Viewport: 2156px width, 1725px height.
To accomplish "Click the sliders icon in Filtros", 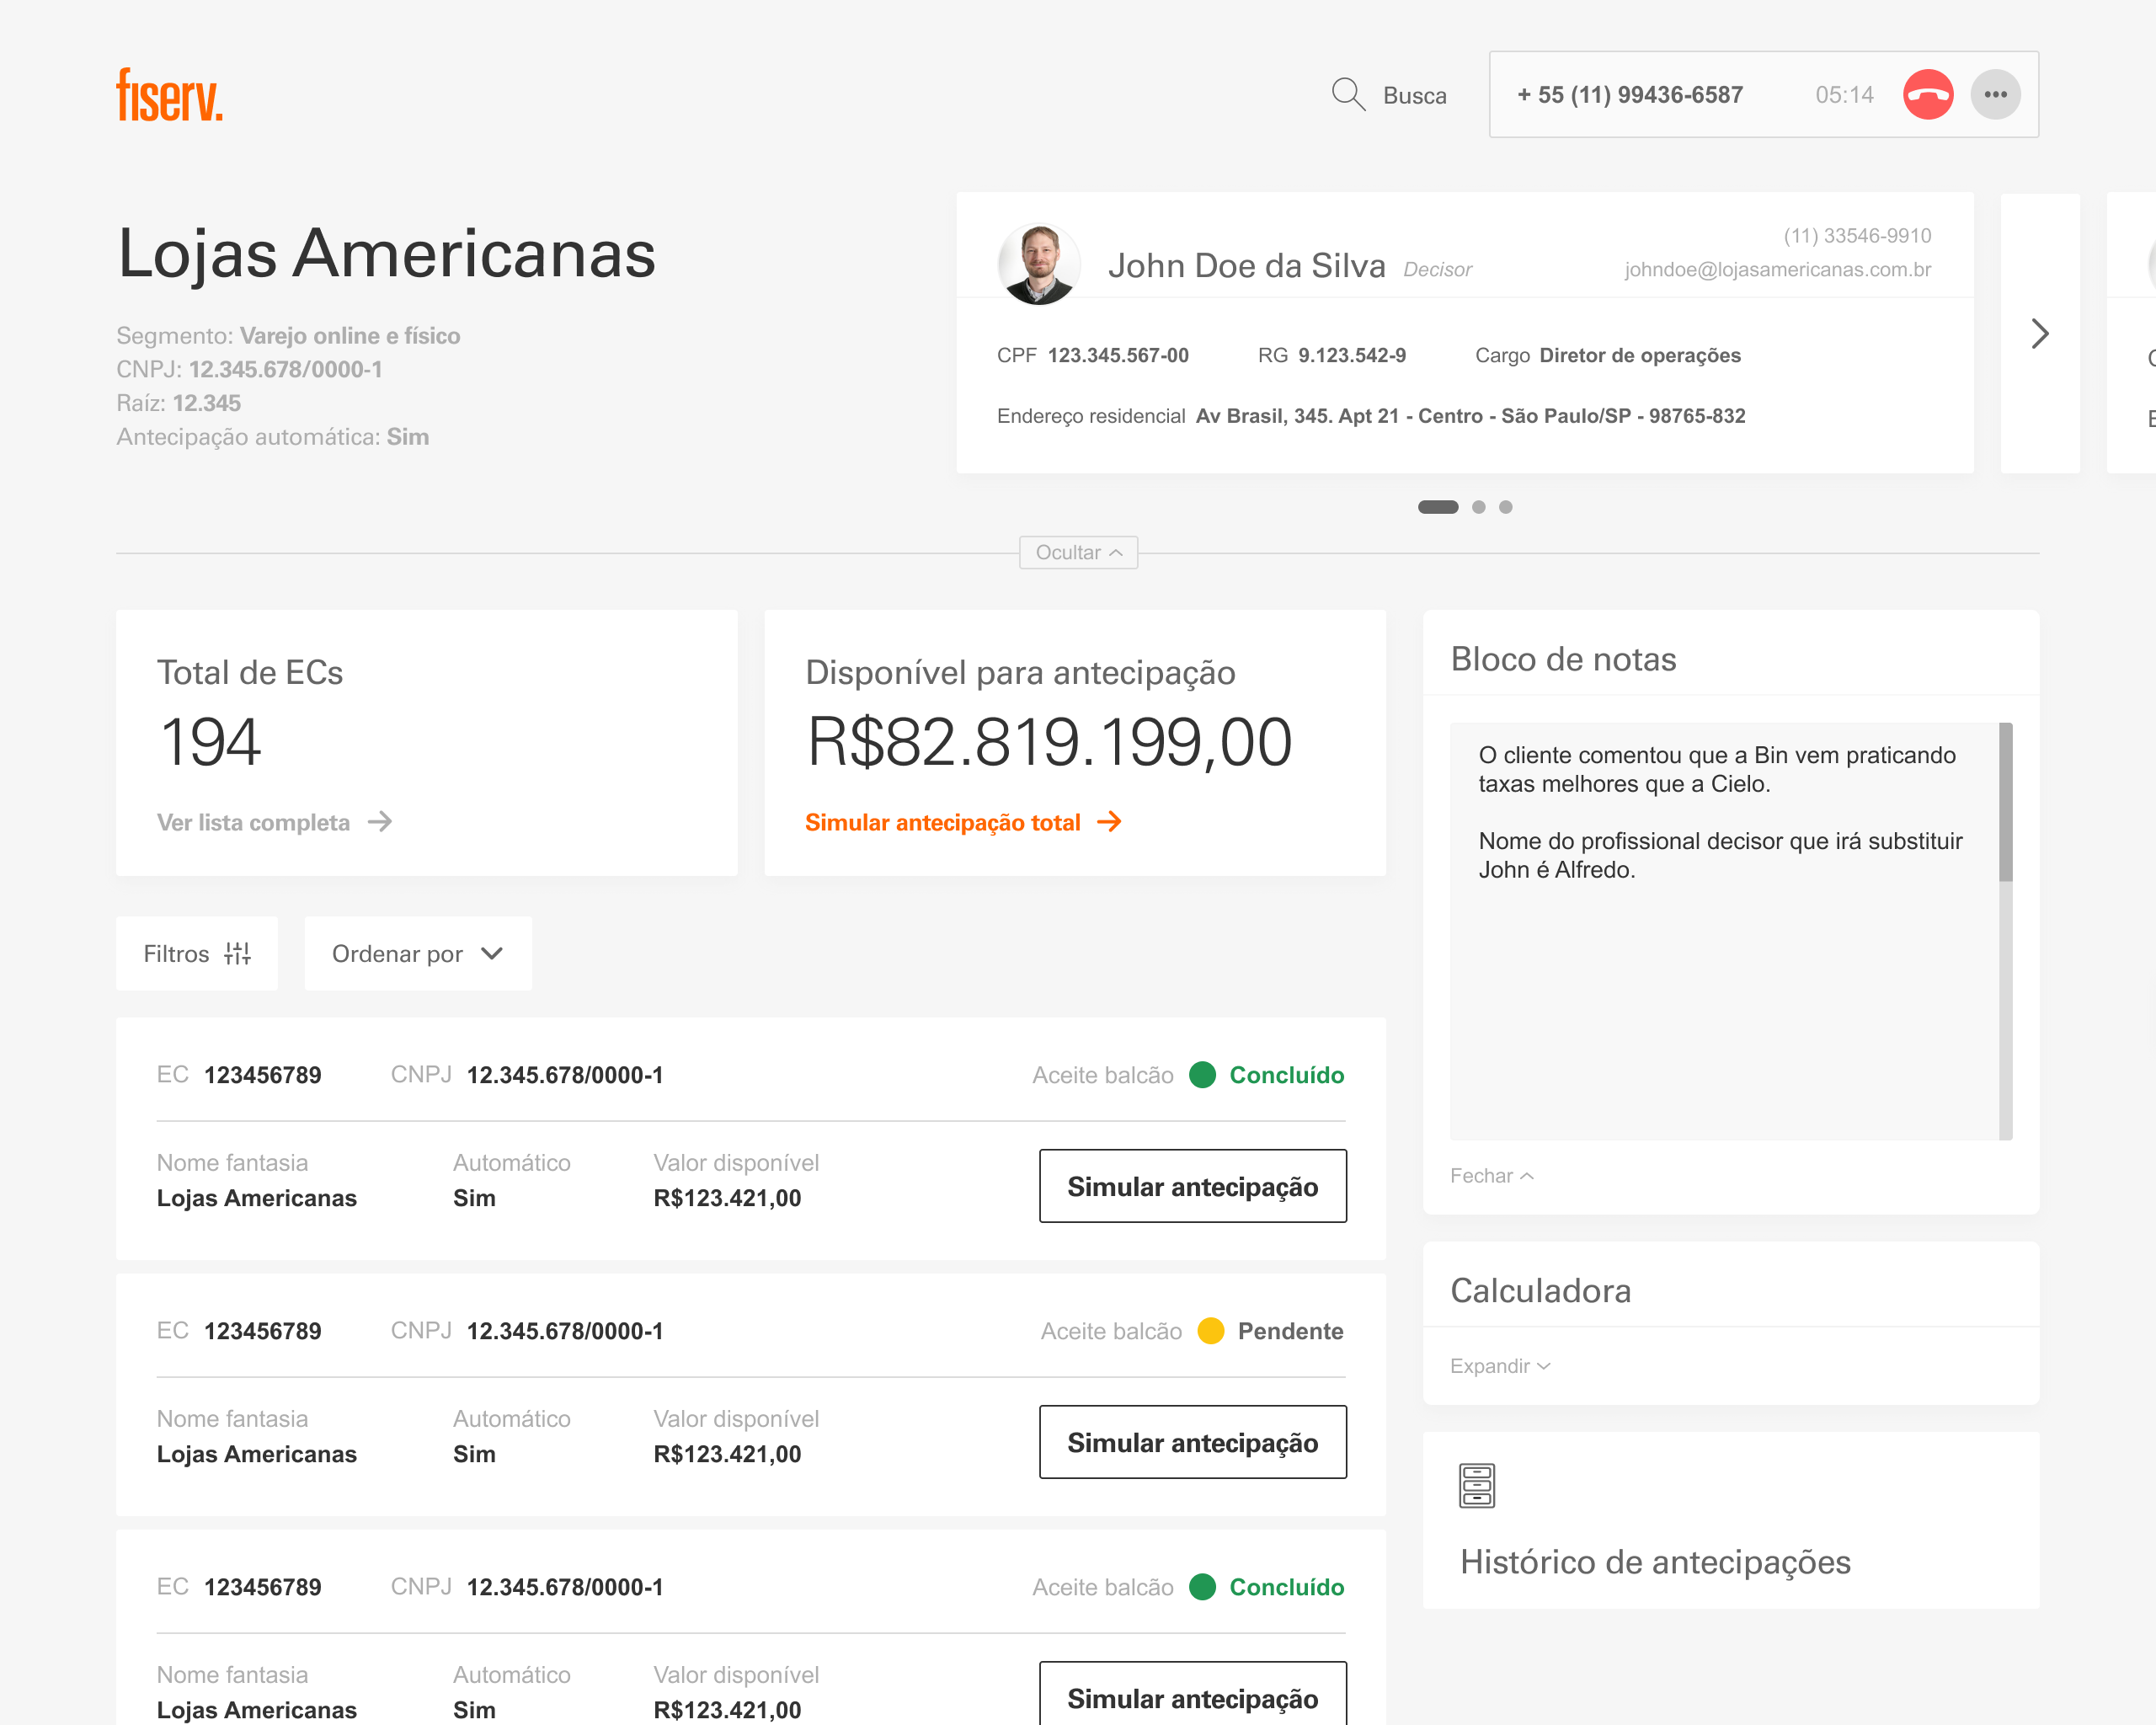I will pyautogui.click(x=237, y=953).
